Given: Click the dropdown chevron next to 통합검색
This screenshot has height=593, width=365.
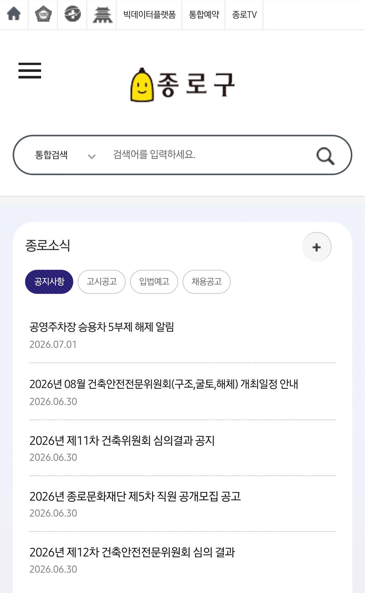Looking at the screenshot, I should click(x=92, y=156).
